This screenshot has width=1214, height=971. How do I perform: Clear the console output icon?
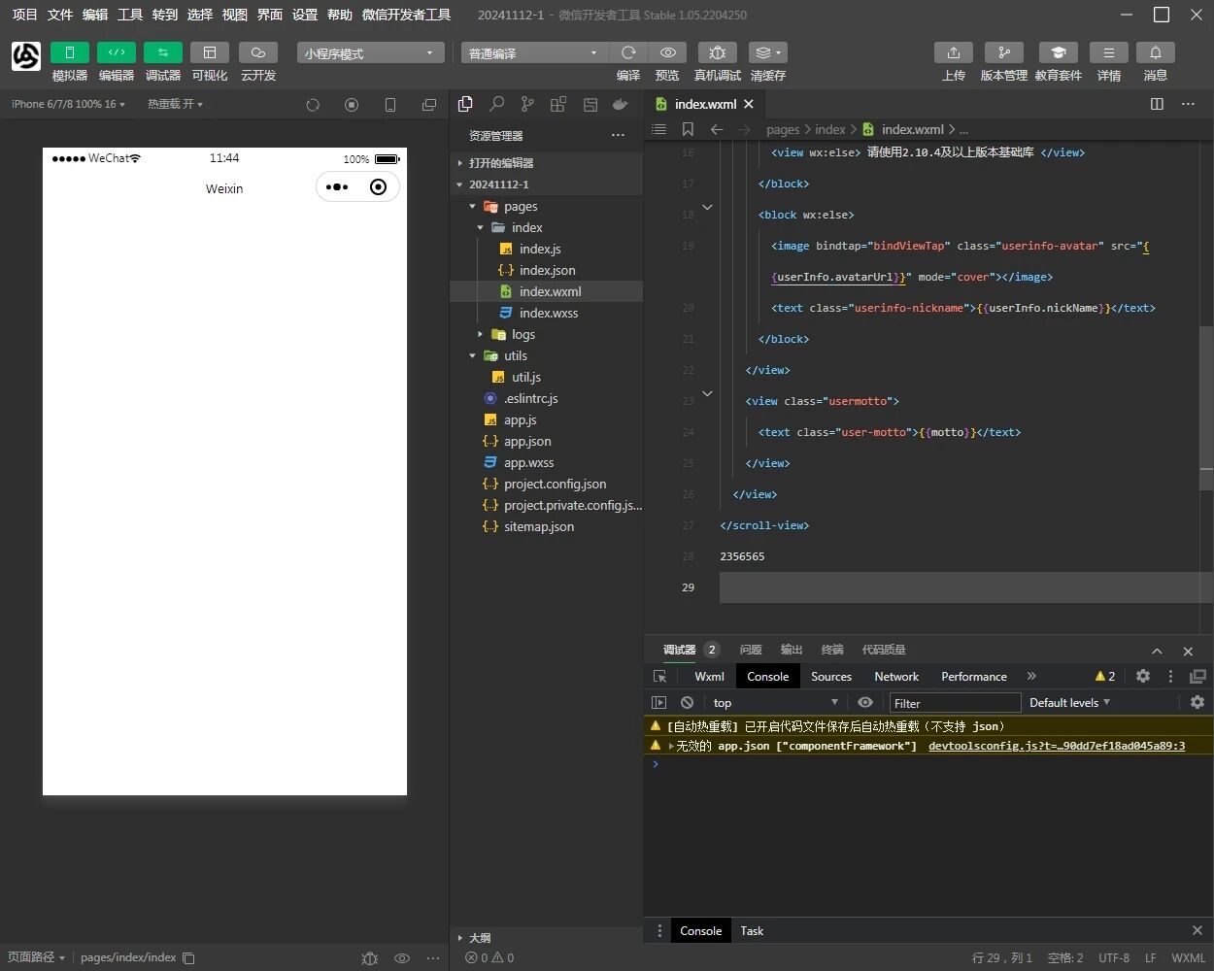[x=688, y=702]
